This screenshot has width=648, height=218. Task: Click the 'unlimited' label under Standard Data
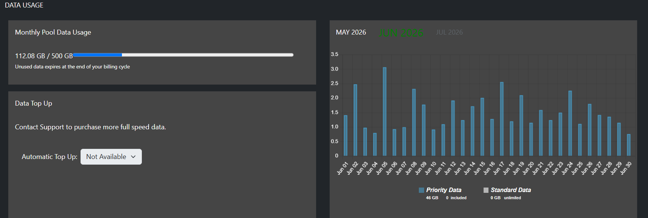pos(513,198)
